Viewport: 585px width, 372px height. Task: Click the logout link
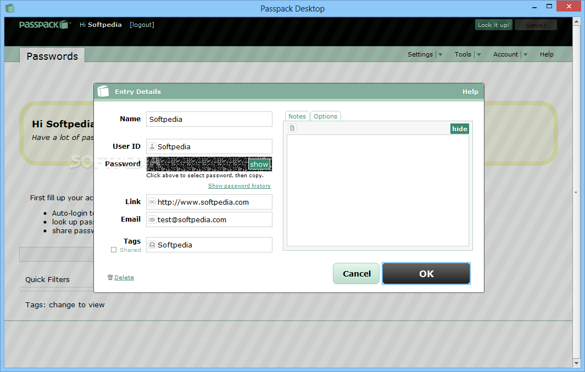point(142,25)
